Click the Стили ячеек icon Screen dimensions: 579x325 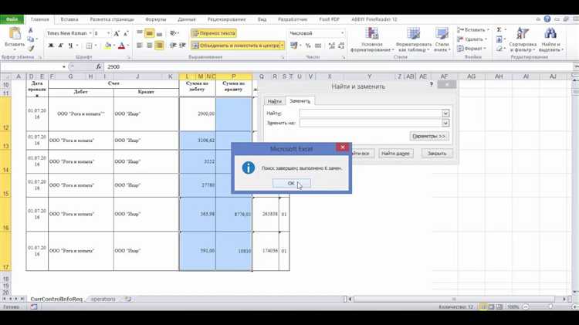[x=442, y=34]
